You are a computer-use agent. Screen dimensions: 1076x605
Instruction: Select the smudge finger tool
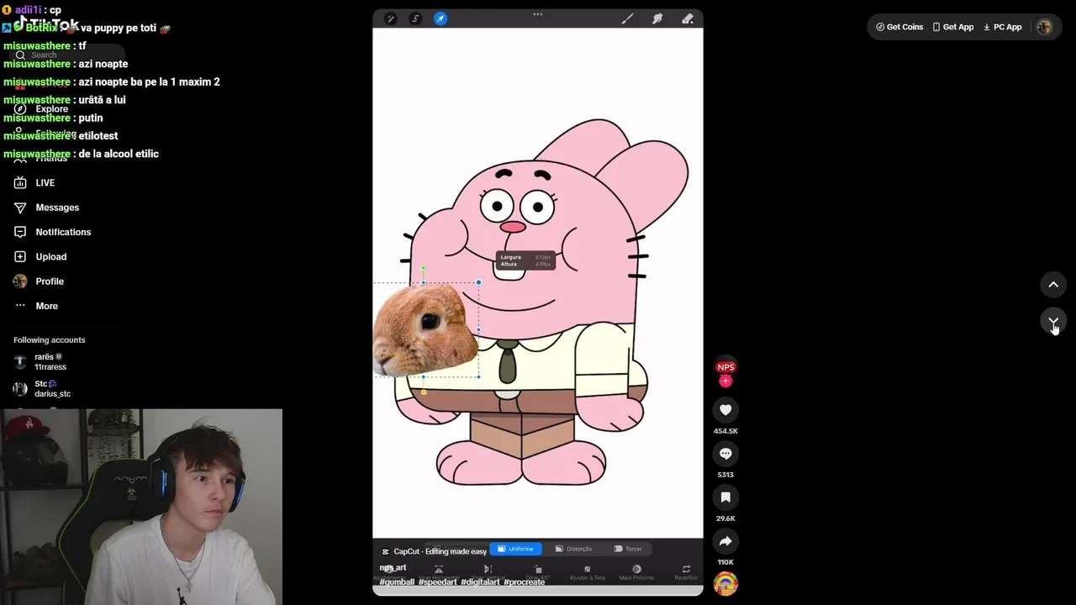click(657, 18)
